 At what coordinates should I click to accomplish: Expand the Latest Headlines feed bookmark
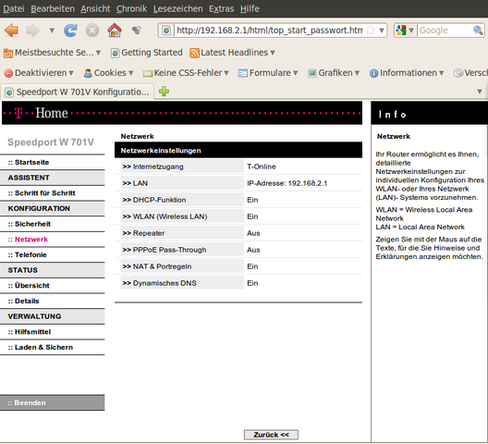click(x=233, y=53)
